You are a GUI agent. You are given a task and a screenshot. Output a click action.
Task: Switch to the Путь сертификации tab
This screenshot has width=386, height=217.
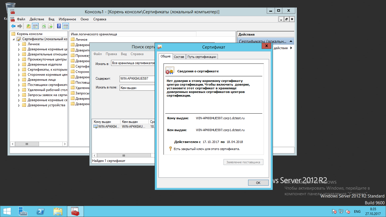[x=202, y=57]
